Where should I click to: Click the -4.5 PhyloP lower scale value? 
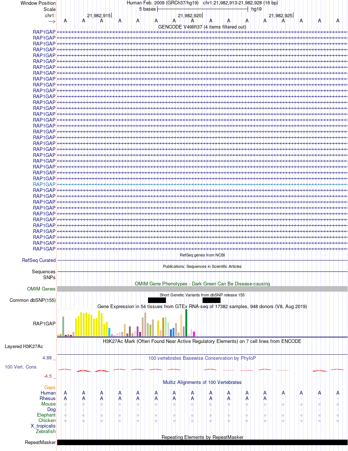pyautogui.click(x=49, y=376)
